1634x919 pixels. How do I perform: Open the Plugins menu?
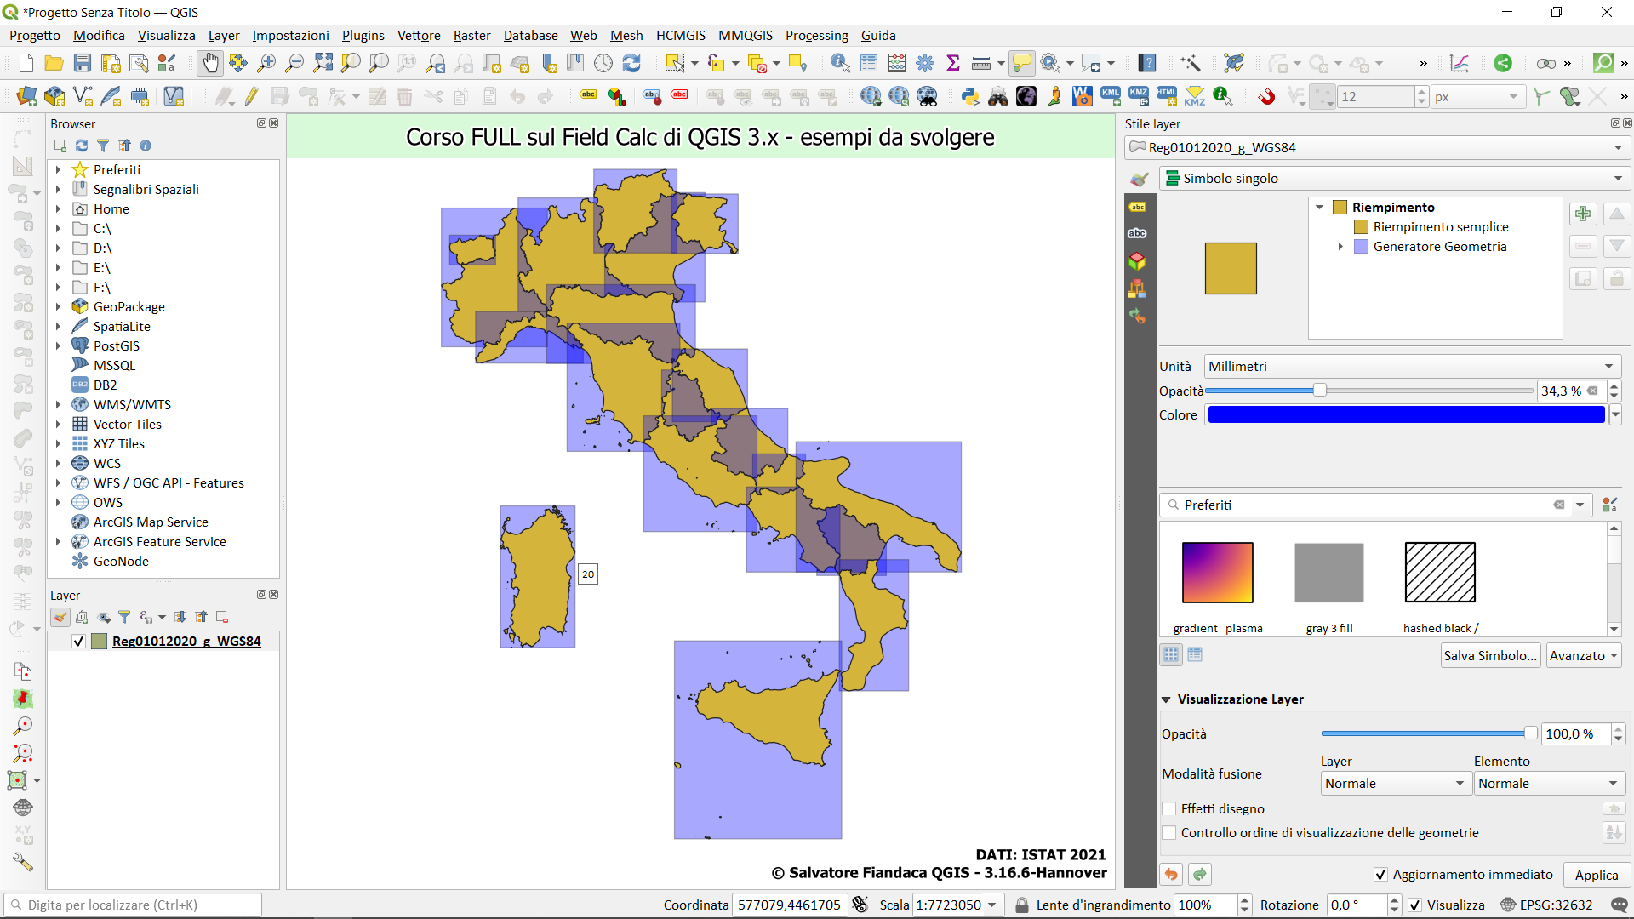[x=363, y=35]
